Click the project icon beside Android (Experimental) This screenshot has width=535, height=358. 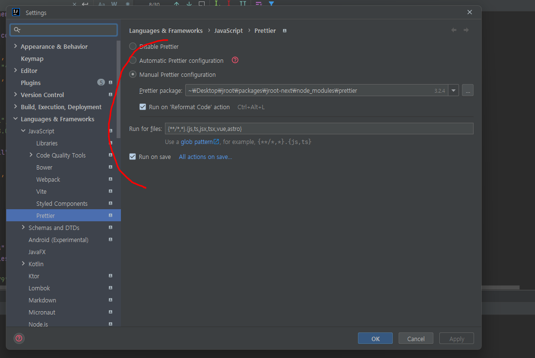(x=111, y=240)
